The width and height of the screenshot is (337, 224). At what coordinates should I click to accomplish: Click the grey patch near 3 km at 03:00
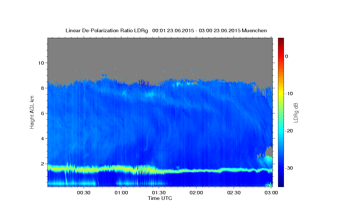coord(270,151)
